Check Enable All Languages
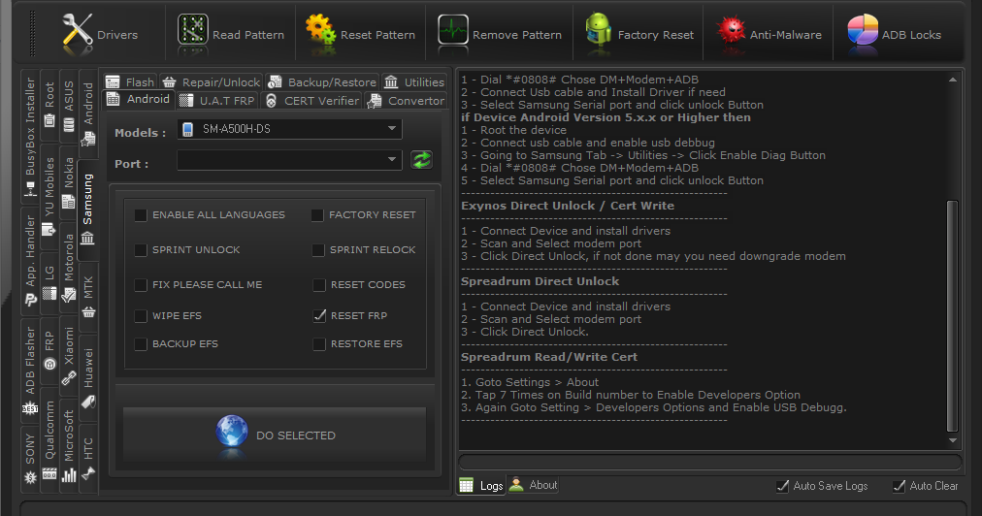 (x=141, y=215)
